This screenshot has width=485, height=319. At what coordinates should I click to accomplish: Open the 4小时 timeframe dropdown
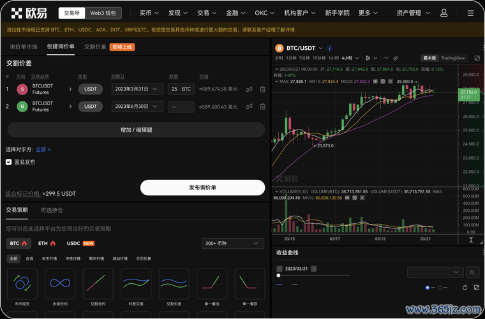pos(350,58)
